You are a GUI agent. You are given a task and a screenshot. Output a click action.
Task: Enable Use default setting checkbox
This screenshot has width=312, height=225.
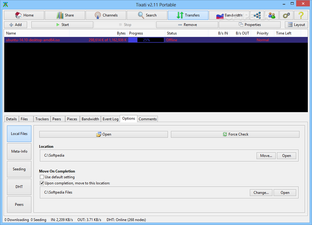click(x=42, y=177)
